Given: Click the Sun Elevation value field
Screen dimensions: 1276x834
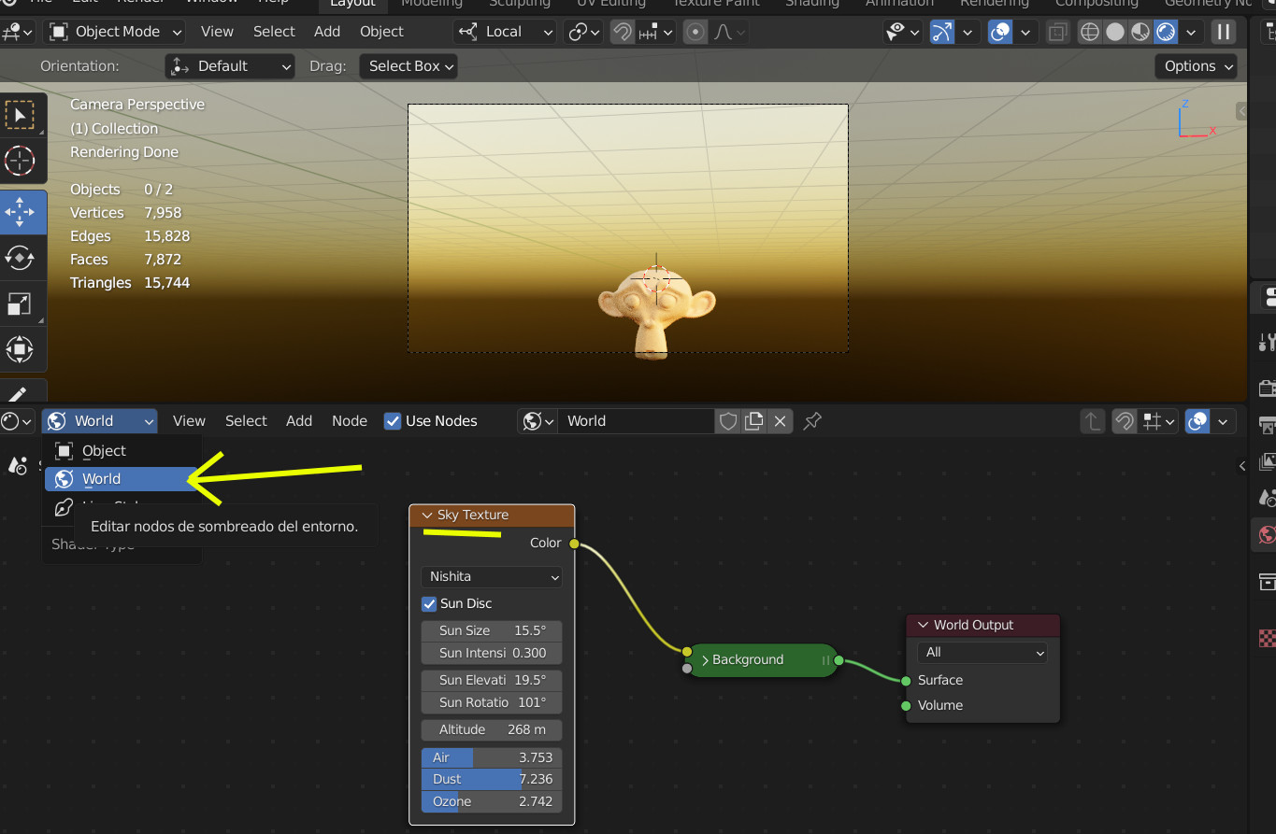Looking at the screenshot, I should pyautogui.click(x=492, y=680).
